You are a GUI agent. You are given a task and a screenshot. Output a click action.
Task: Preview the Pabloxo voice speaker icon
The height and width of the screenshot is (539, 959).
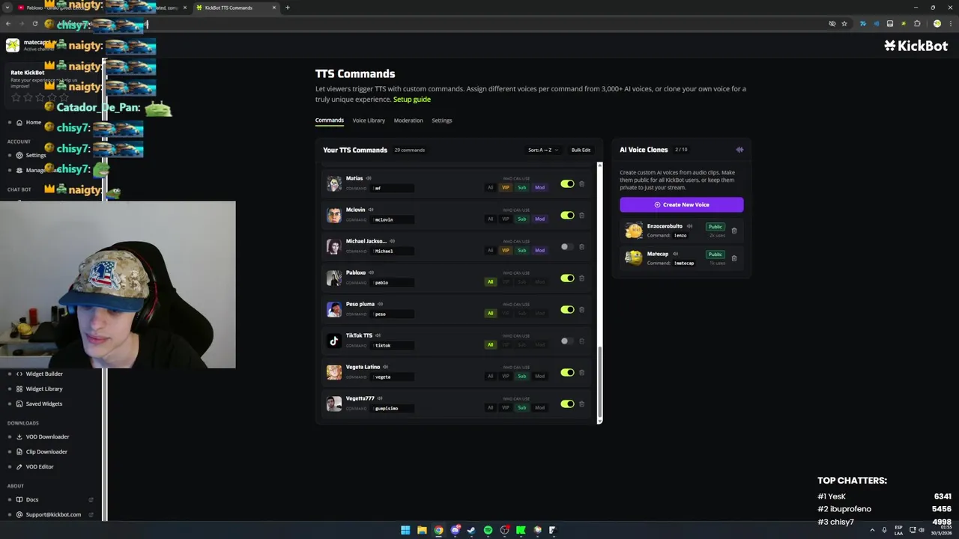click(372, 272)
